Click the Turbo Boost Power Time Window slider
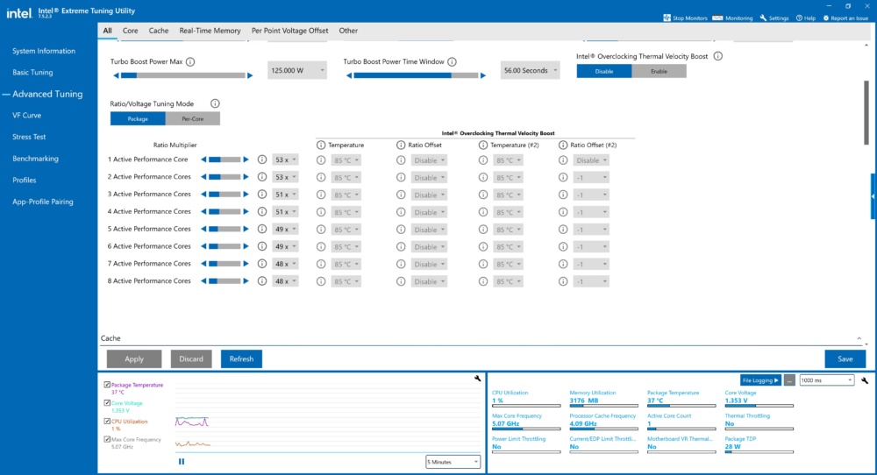 416,75
